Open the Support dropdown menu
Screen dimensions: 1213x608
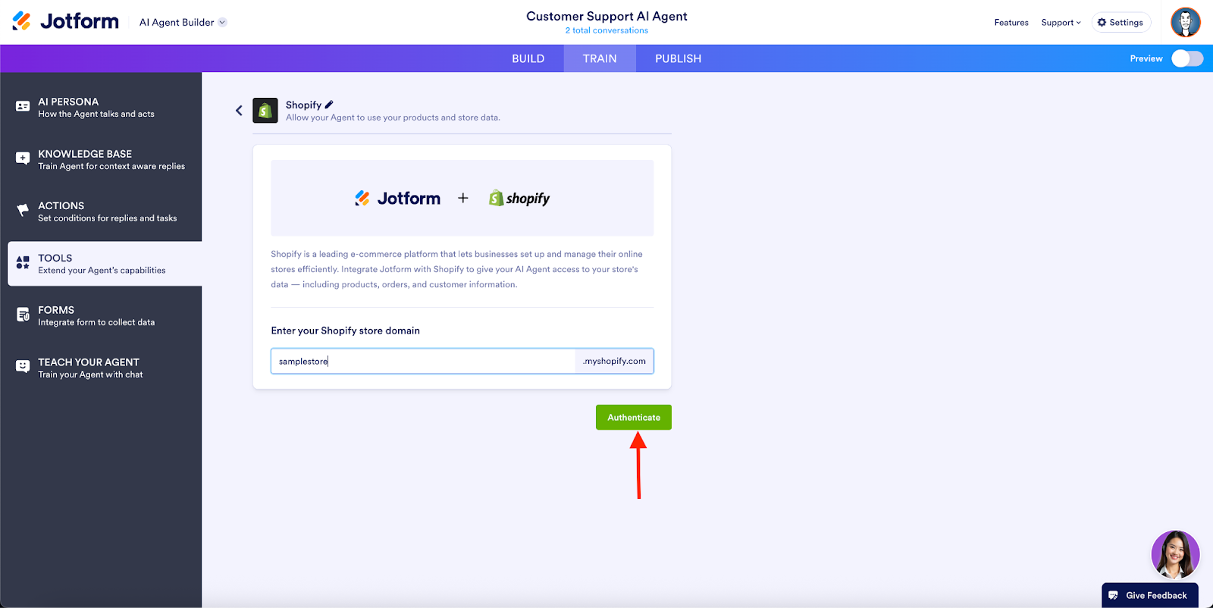(x=1061, y=23)
